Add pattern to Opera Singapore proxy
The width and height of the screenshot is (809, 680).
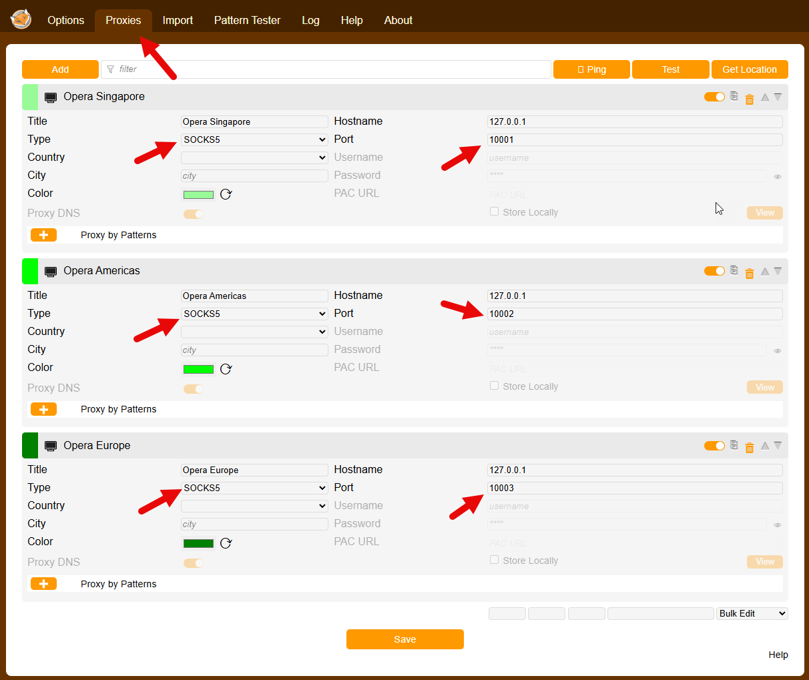(x=43, y=235)
